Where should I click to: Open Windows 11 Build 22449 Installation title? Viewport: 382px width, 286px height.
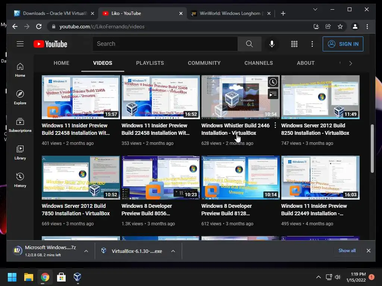point(314,210)
